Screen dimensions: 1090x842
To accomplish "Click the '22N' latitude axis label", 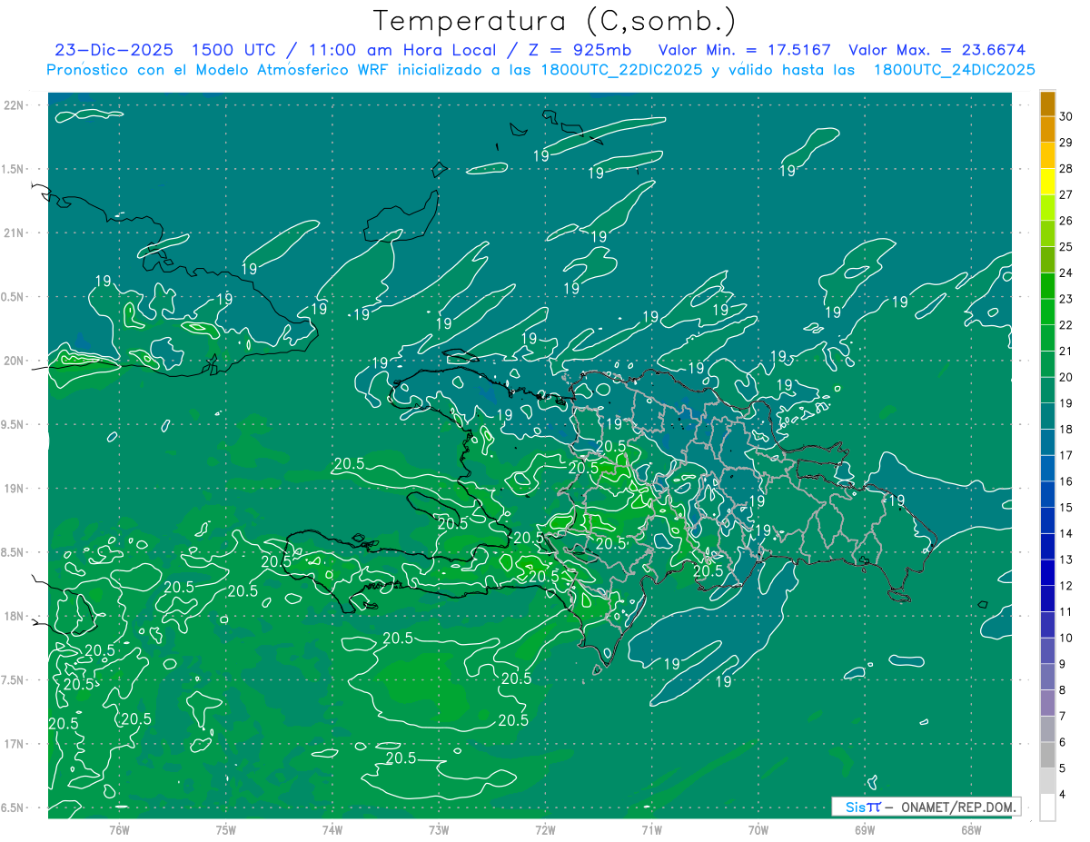I will tap(13, 105).
